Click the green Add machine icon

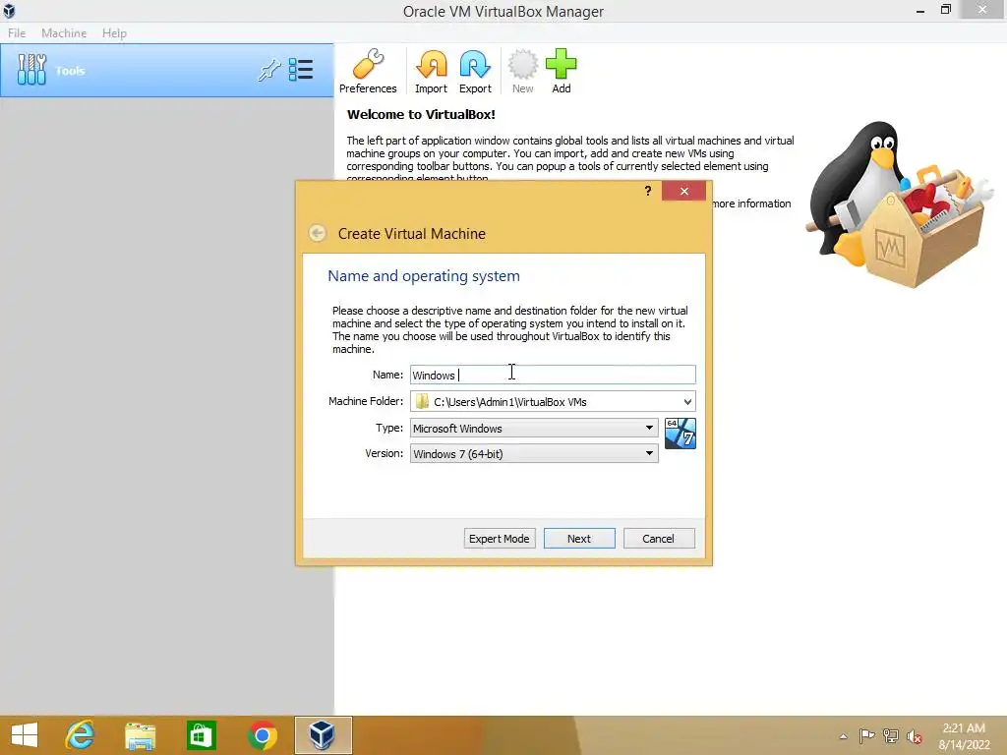coord(562,71)
